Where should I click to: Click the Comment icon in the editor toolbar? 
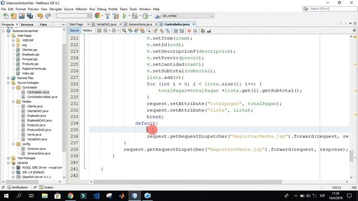[202, 31]
